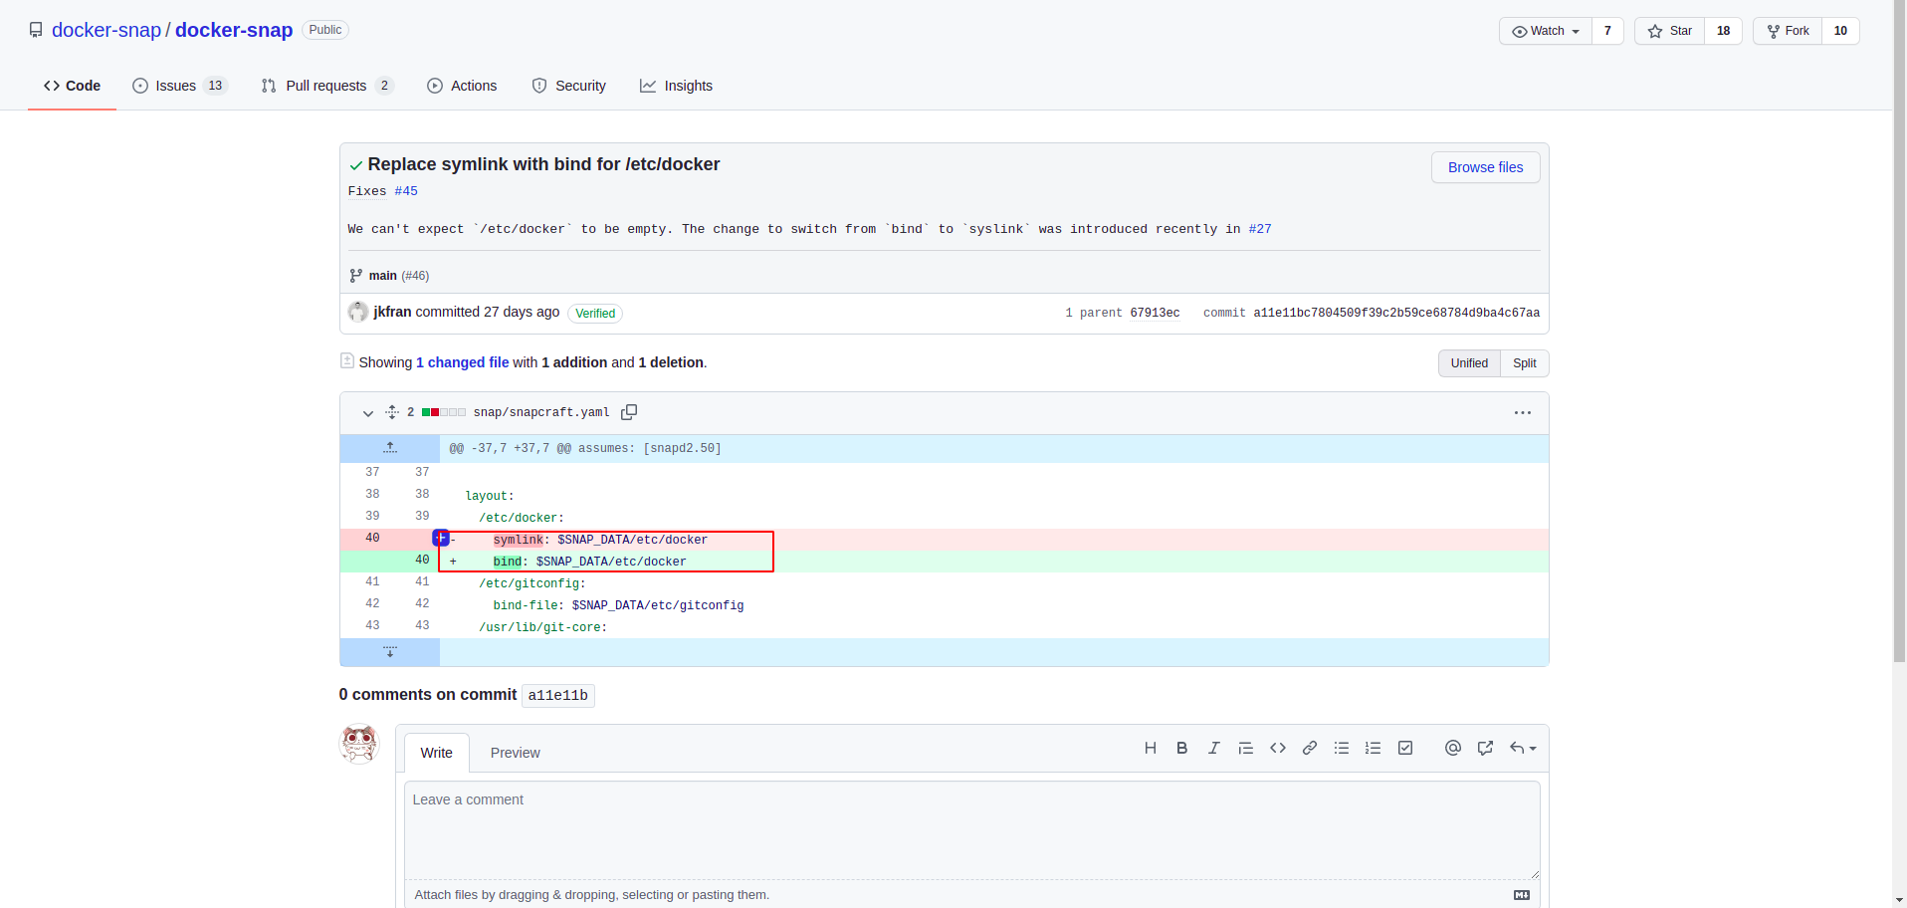Screen dimensions: 1907x908
Task: Copy snap/snapcraft.yaml file path
Action: (629, 412)
